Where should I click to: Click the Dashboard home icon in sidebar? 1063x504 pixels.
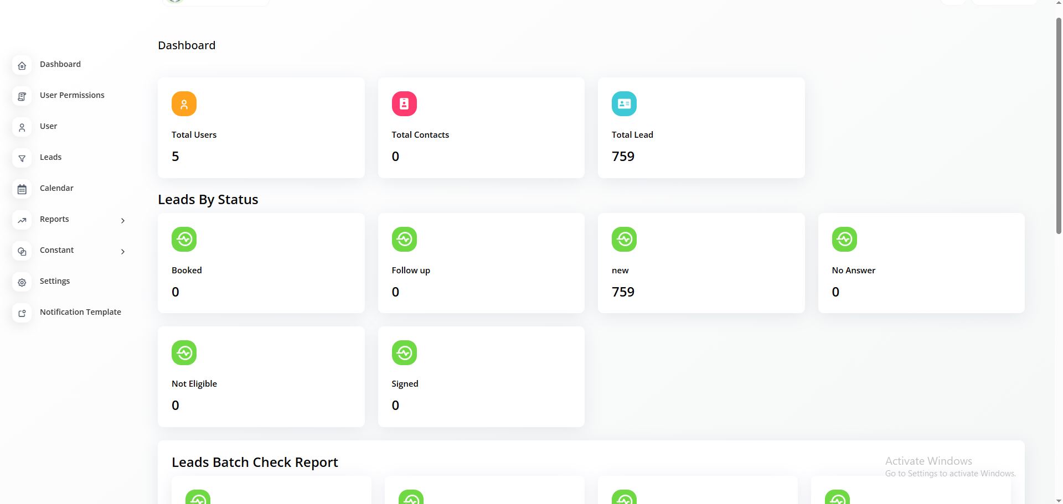[22, 66]
